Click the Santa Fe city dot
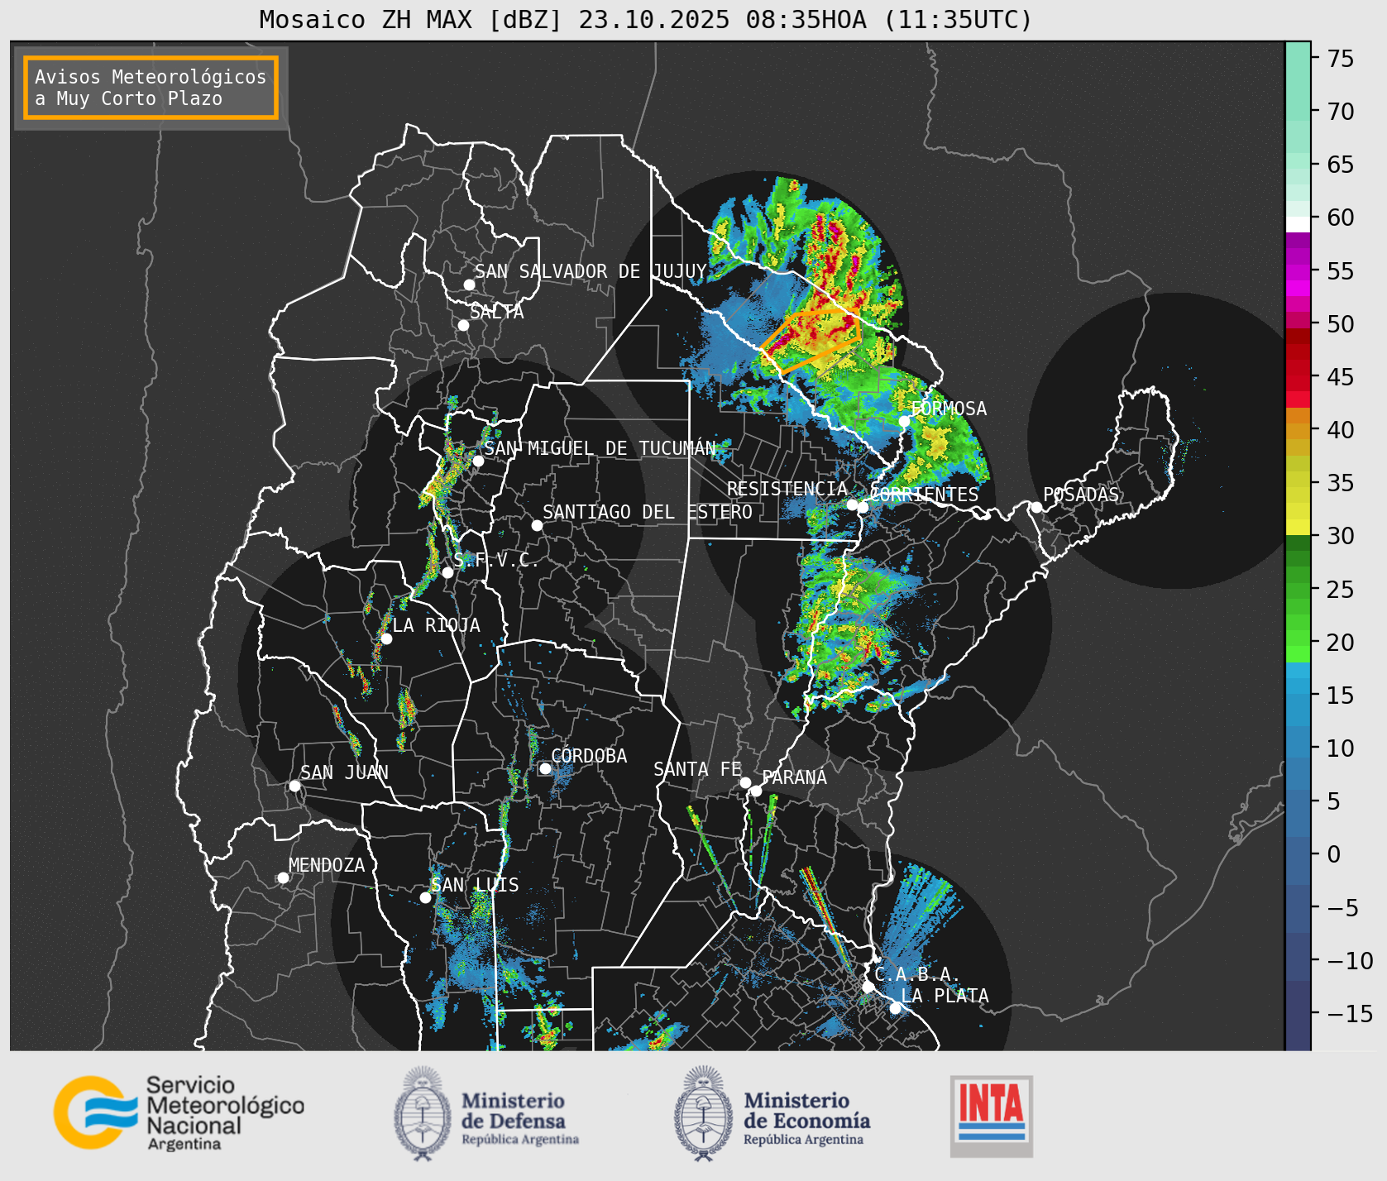 [745, 782]
